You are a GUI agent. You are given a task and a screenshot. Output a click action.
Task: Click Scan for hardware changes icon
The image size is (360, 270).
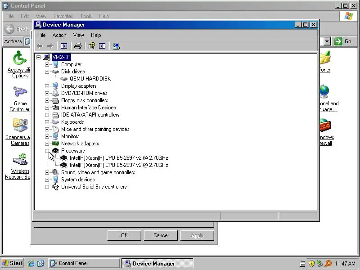(x=116, y=46)
